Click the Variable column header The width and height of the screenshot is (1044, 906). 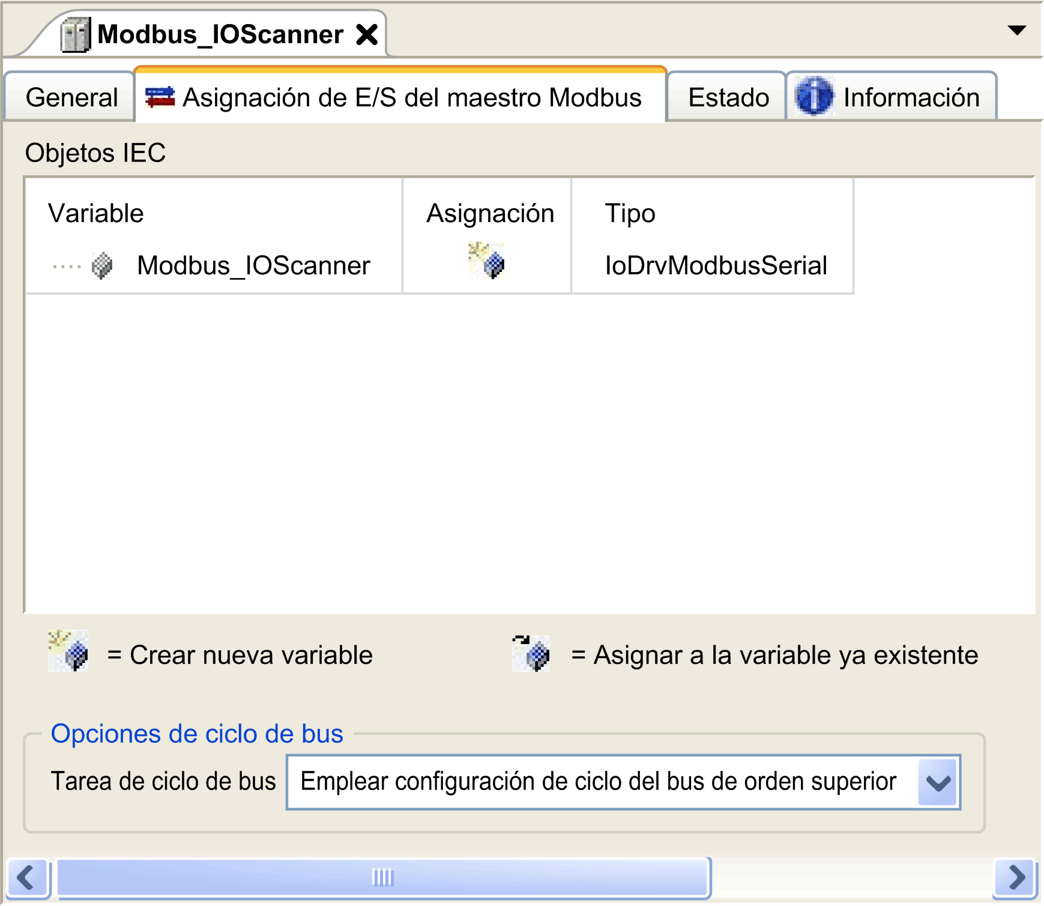pyautogui.click(x=96, y=214)
